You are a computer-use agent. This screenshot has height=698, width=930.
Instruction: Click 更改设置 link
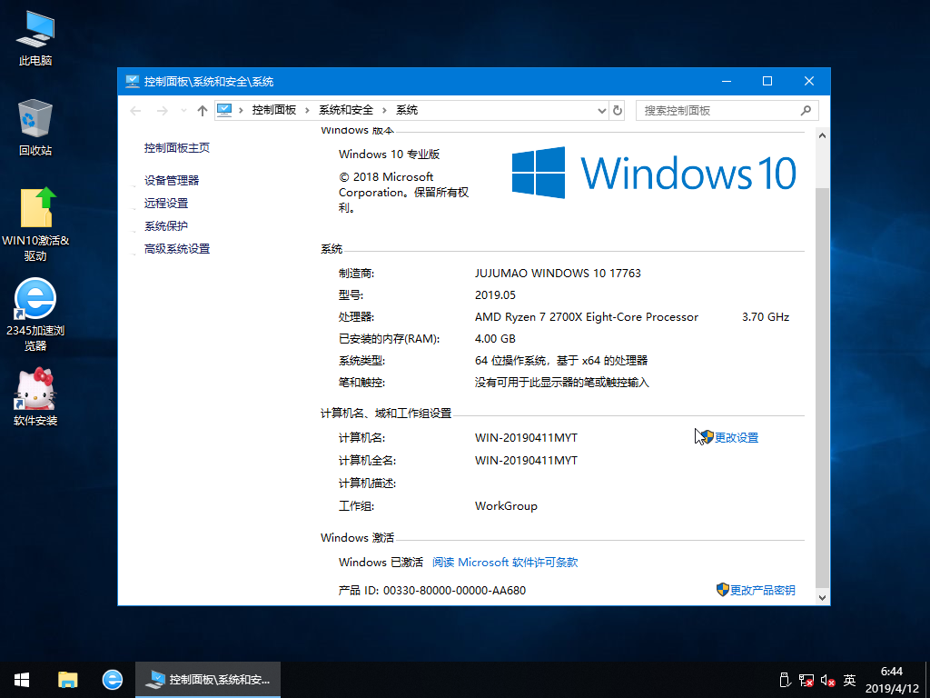click(736, 437)
